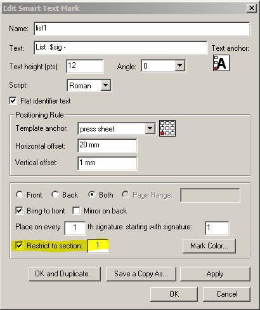Apply the smart text mark settings

[x=215, y=274]
